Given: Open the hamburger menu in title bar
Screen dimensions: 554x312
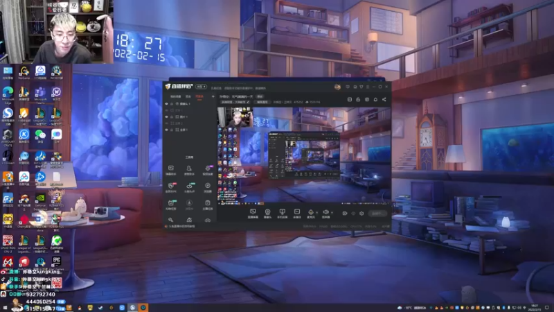Looking at the screenshot, I should tap(368, 87).
